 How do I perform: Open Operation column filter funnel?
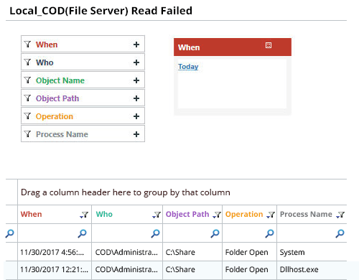(271, 215)
